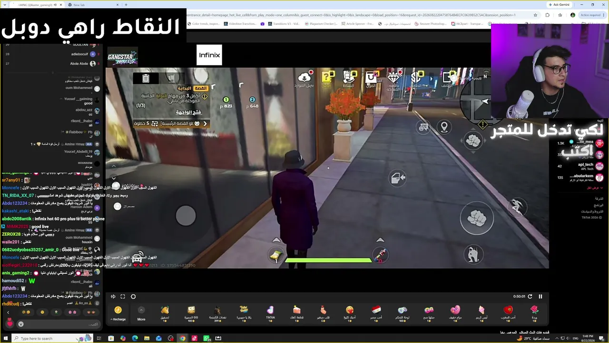Click the Gangstar game logo
Screen dimensions: 609x343
pos(122,57)
